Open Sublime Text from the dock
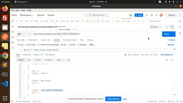This screenshot has width=183, height=103. (x=5, y=65)
